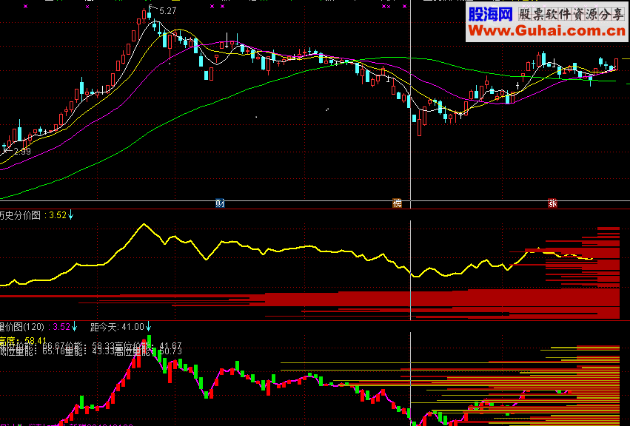The height and width of the screenshot is (426, 630).
Task: Select the 历史分价图 indicator title
Action: pyautogui.click(x=20, y=215)
